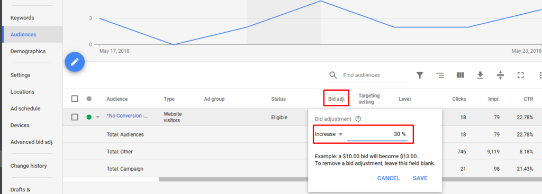Click the blue pencil edit button
Screen dimensions: 542x194
click(75, 62)
